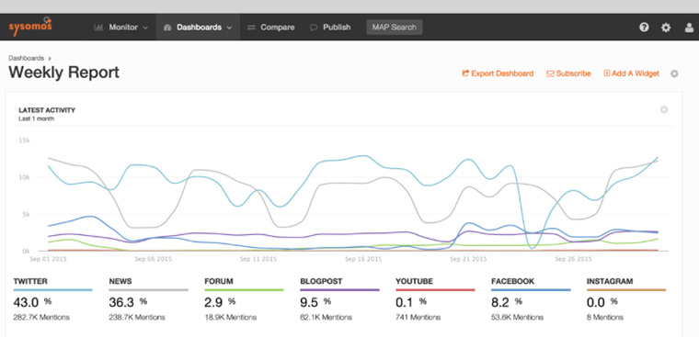The width and height of the screenshot is (699, 337).
Task: Click the Compare arrows icon
Action: (x=251, y=28)
